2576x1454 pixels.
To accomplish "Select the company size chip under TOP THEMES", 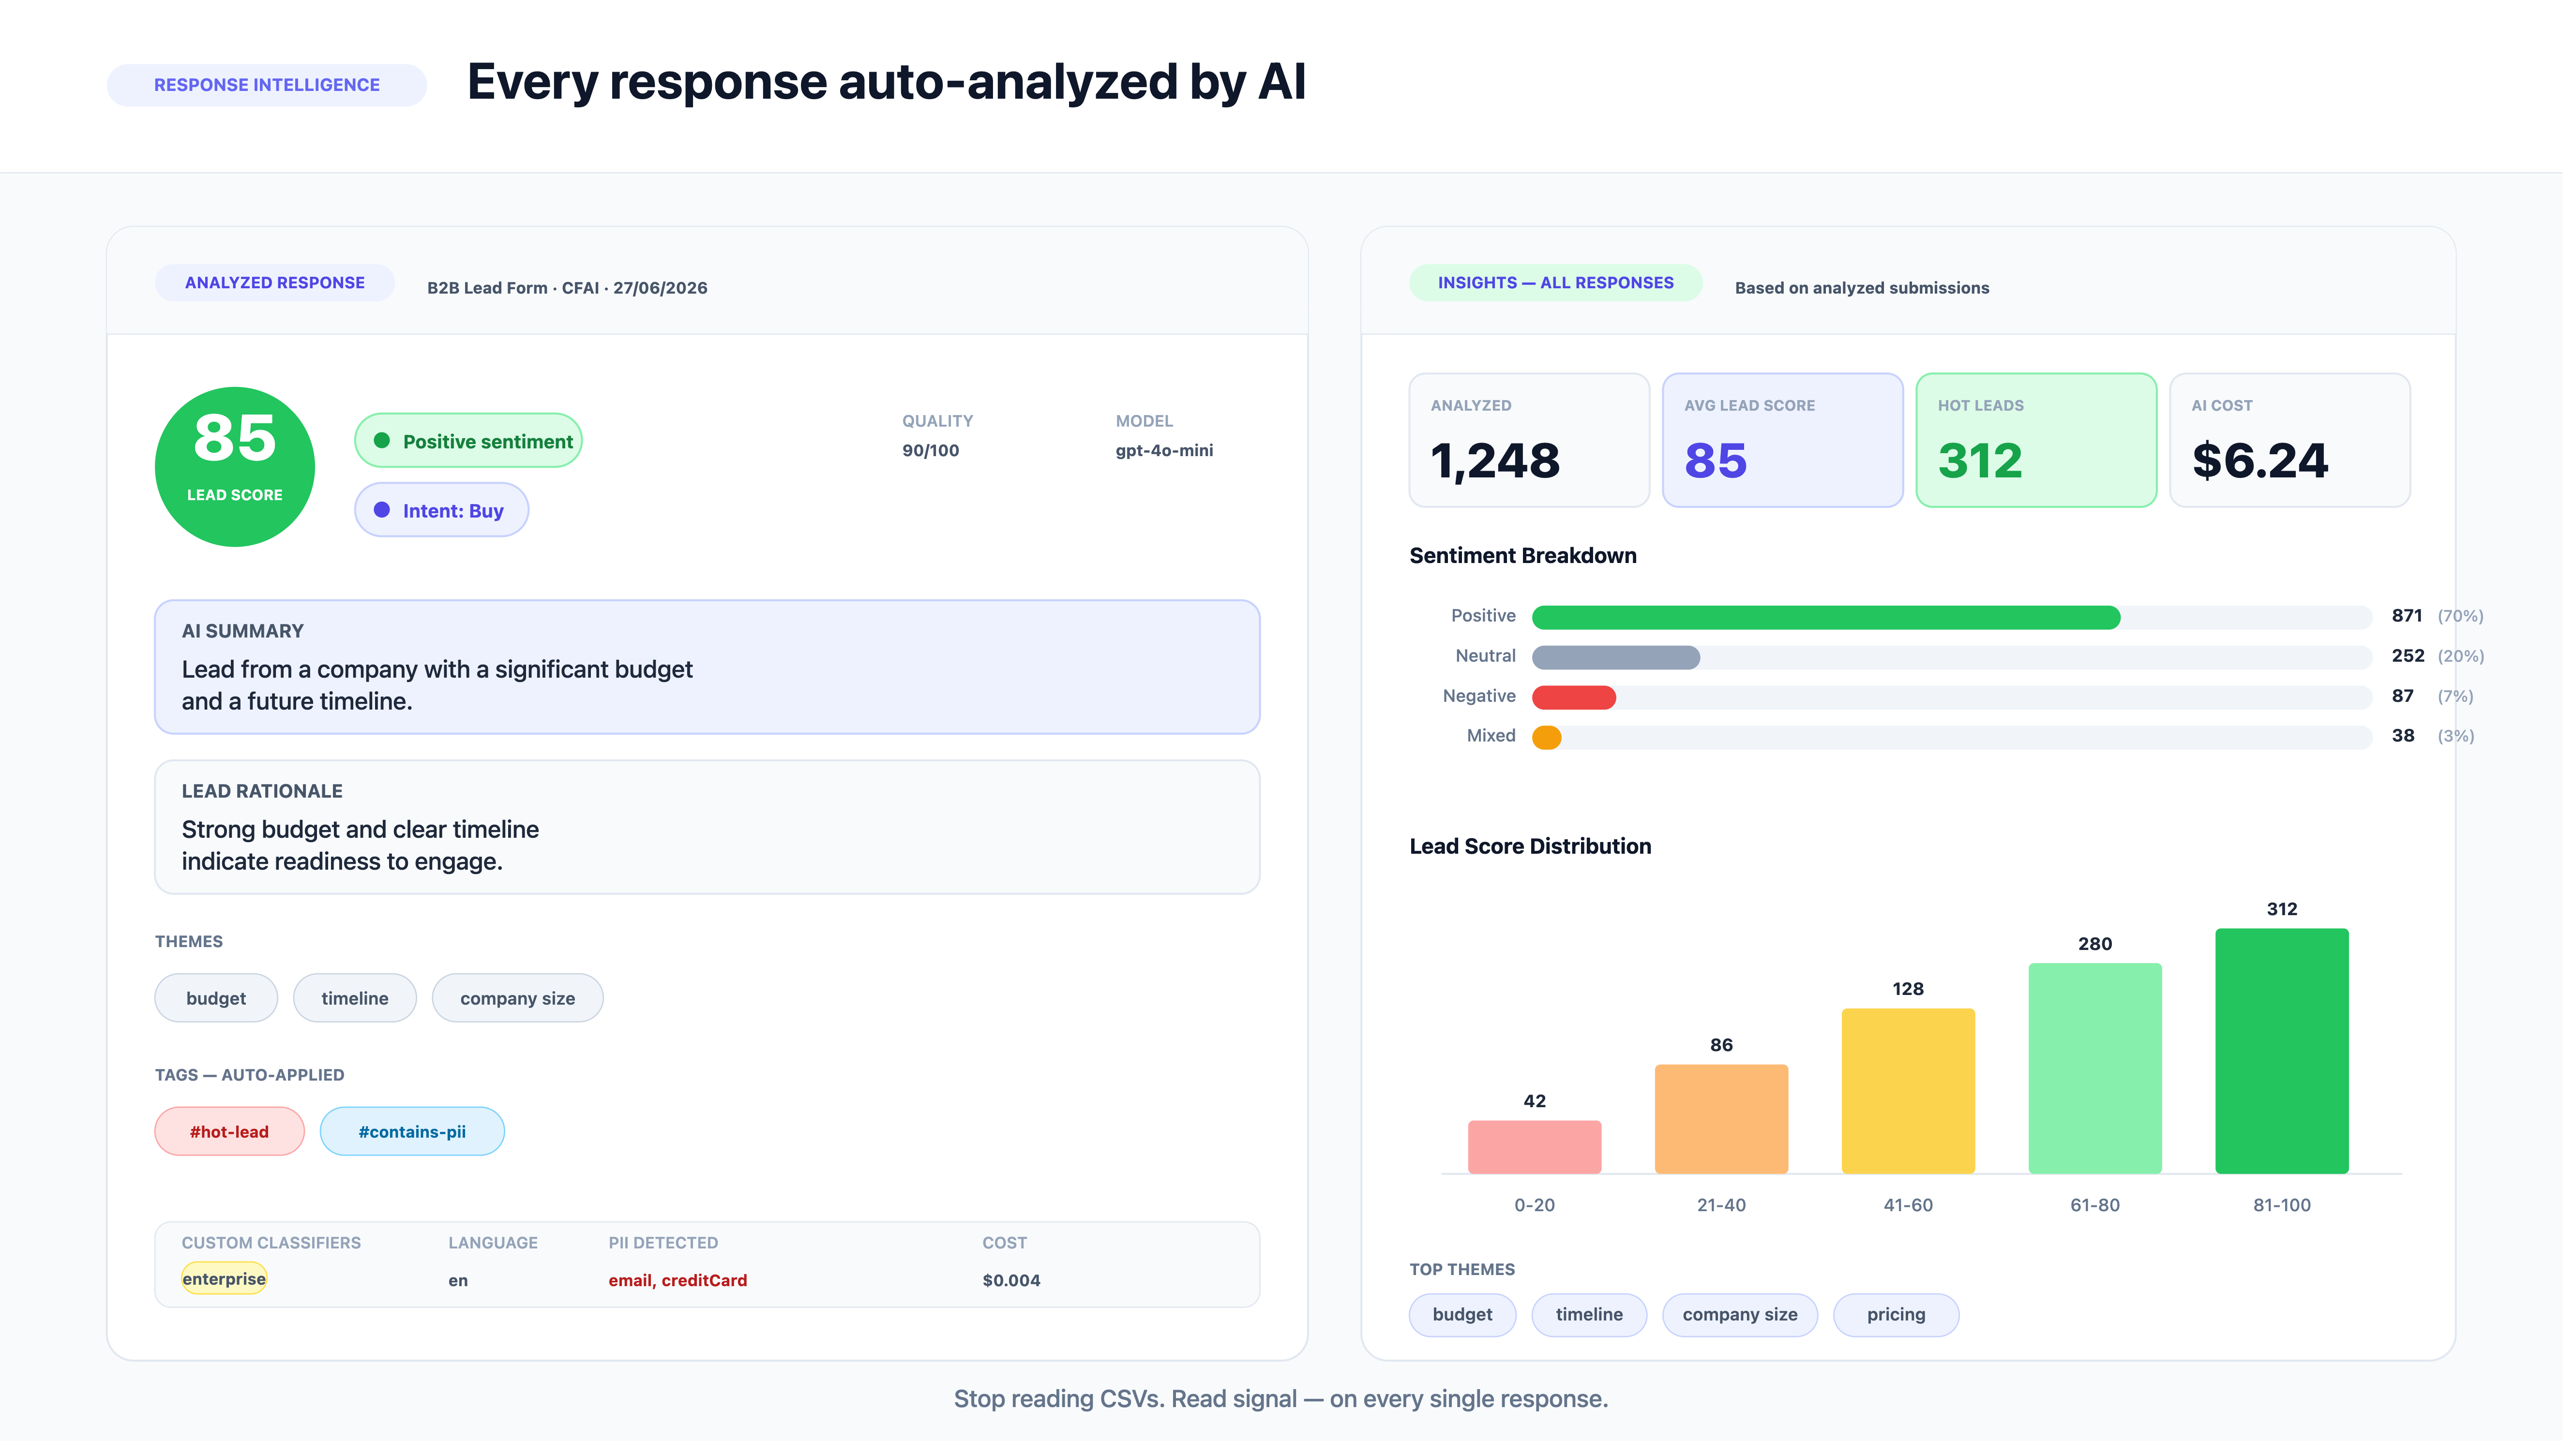I will click(x=1749, y=1321).
